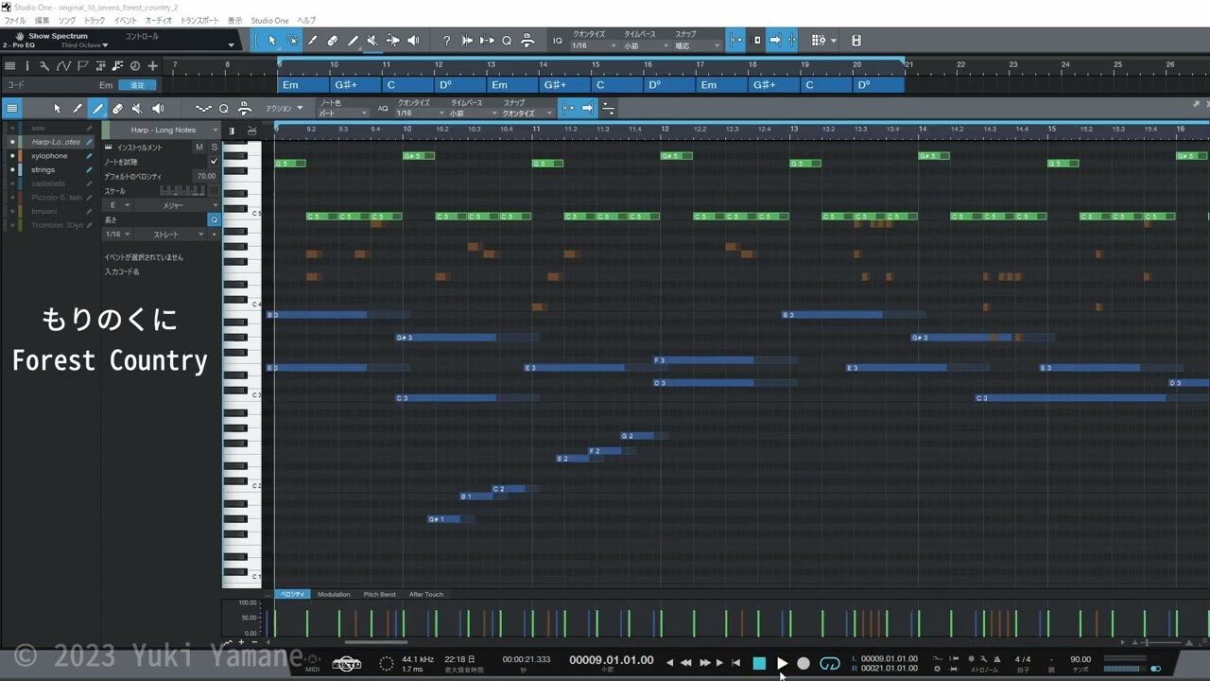Open the ストレート length mode dropdown
This screenshot has width=1210, height=681.
(x=171, y=234)
